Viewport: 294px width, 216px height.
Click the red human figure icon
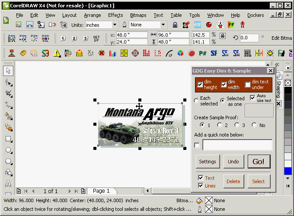[x=243, y=25]
